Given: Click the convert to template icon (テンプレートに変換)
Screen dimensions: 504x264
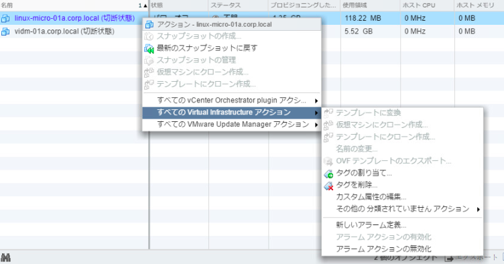Looking at the screenshot, I should pyautogui.click(x=328, y=113).
